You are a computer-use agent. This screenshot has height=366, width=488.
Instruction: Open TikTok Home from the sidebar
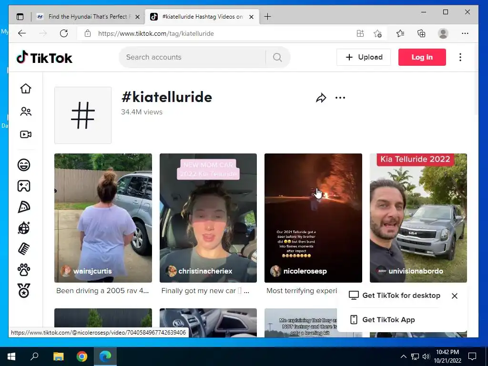click(26, 89)
